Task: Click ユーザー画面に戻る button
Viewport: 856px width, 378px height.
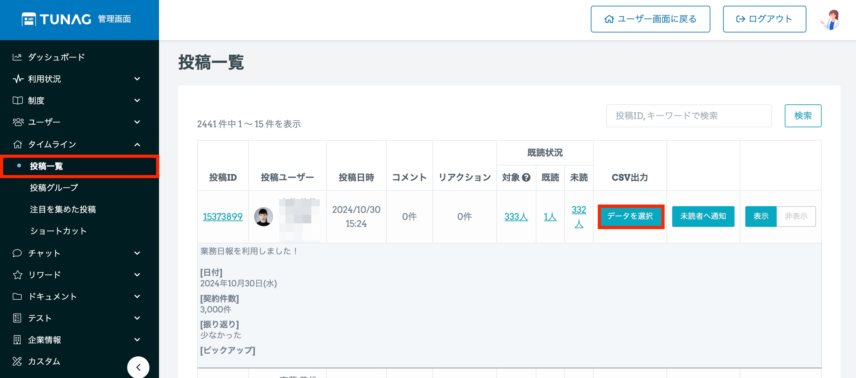Action: pos(650,19)
